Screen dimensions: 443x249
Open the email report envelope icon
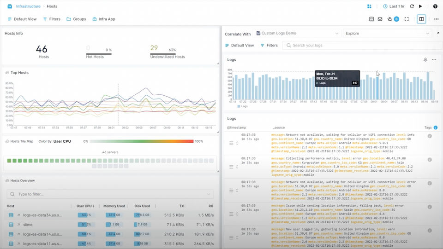380,19
